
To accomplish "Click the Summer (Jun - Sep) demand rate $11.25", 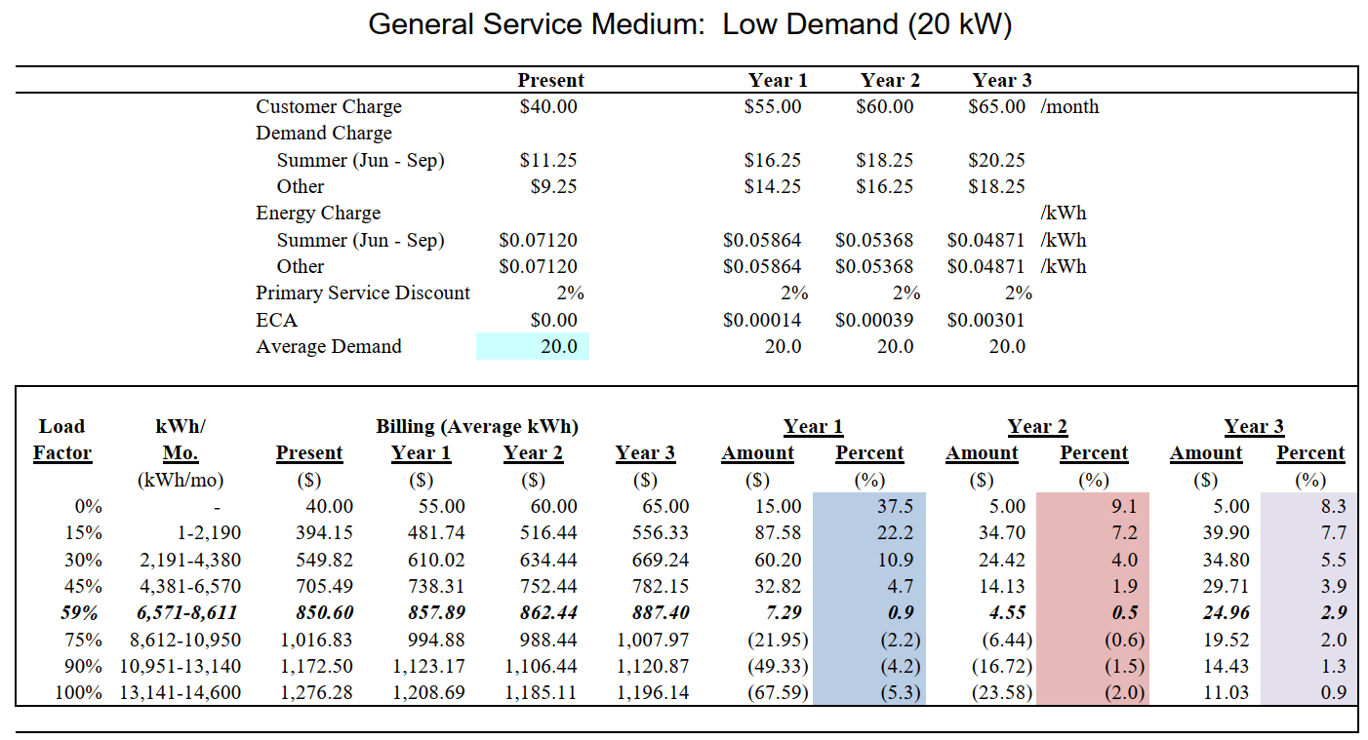I will pyautogui.click(x=549, y=159).
